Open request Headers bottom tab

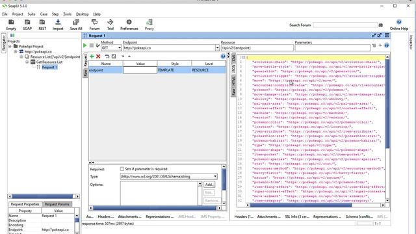point(105,216)
